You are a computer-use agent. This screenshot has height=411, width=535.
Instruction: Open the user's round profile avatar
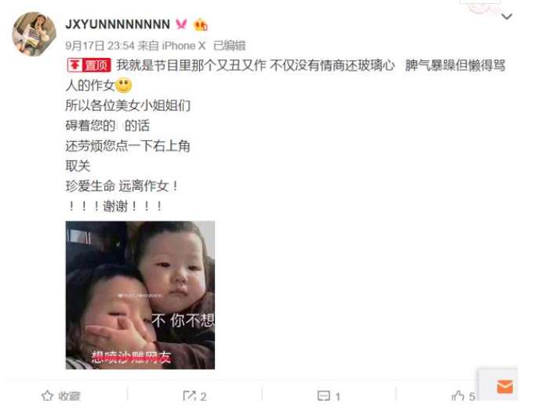[34, 34]
